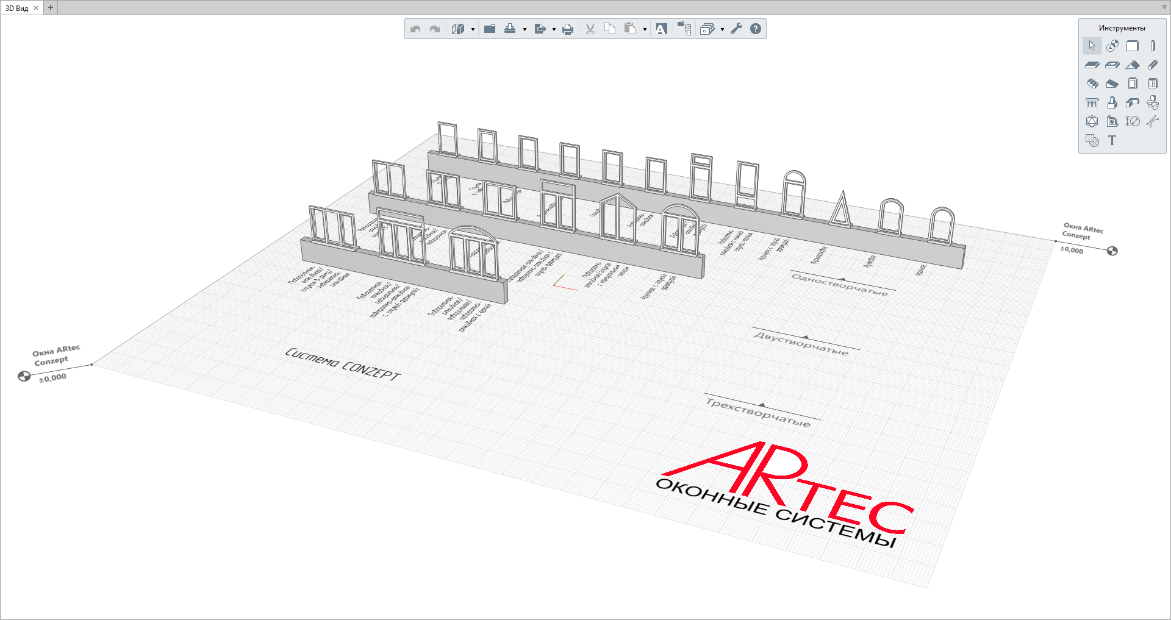Select the Axis marker tool
This screenshot has height=620, width=1171.
(x=1112, y=46)
